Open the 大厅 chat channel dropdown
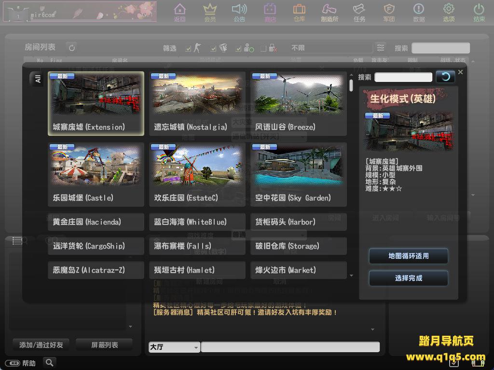This screenshot has height=370, width=494. [174, 347]
